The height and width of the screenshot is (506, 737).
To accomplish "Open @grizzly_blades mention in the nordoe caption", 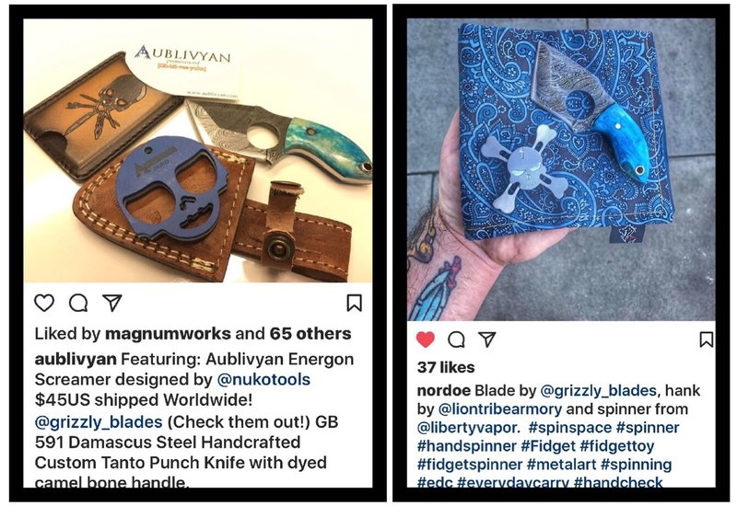I will tap(598, 390).
